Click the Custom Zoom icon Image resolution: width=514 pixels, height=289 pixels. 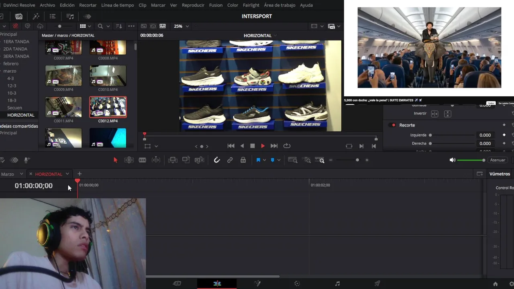click(320, 160)
